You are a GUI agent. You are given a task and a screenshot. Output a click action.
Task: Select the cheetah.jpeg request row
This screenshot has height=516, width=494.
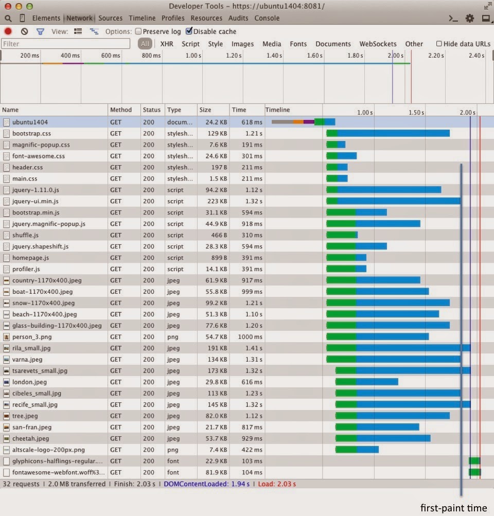[x=247, y=438]
